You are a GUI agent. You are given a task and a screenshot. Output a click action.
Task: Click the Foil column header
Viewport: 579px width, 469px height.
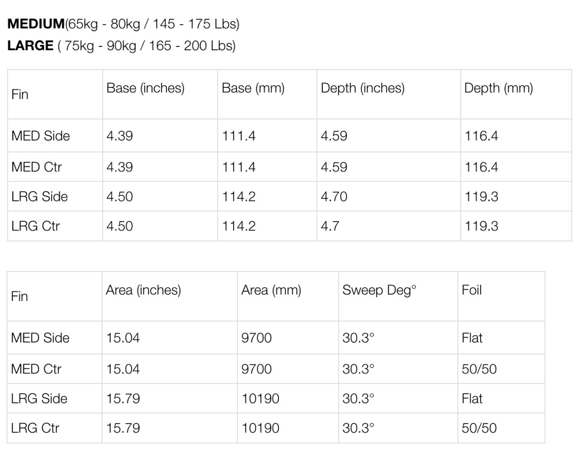tap(472, 290)
